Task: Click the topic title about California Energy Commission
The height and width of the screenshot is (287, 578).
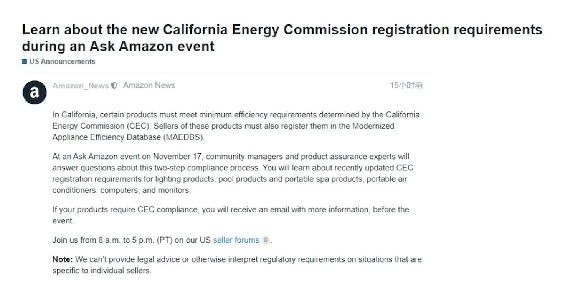Action: pyautogui.click(x=282, y=38)
